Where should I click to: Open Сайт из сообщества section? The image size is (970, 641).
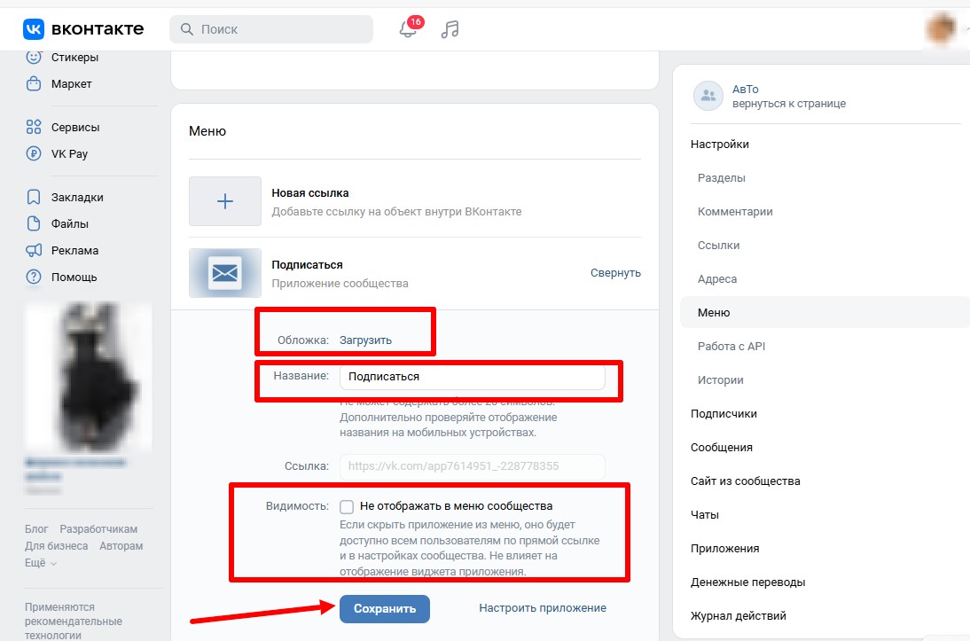pyautogui.click(x=746, y=481)
